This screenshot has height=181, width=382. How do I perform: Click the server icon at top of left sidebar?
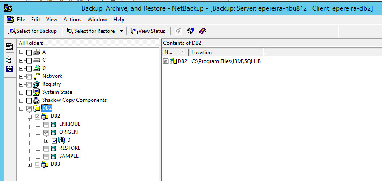(x=10, y=47)
